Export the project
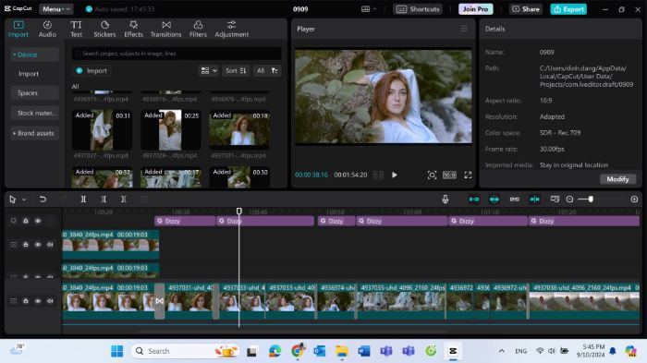Screen dimensions: 647x363 click(x=568, y=9)
